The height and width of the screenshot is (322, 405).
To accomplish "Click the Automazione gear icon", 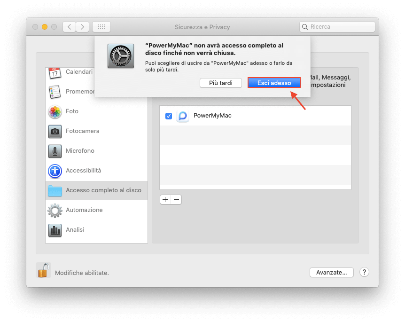I will [55, 211].
